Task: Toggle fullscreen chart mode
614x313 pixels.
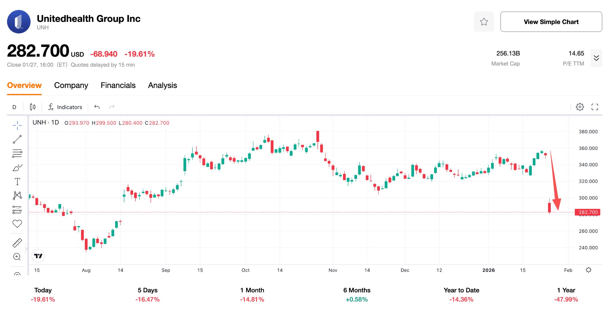Action: tap(595, 107)
